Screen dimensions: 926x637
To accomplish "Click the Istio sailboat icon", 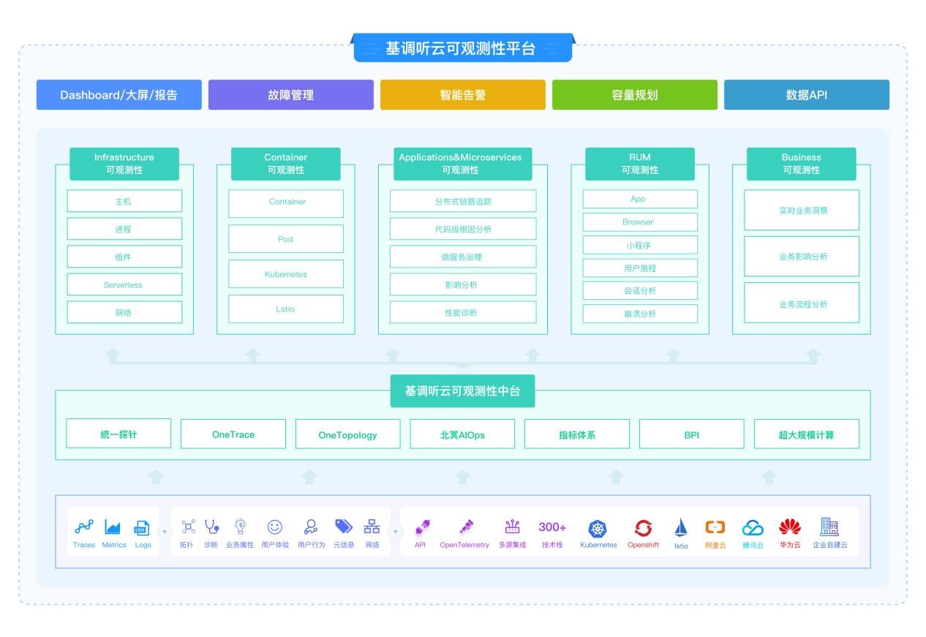I will 681,528.
